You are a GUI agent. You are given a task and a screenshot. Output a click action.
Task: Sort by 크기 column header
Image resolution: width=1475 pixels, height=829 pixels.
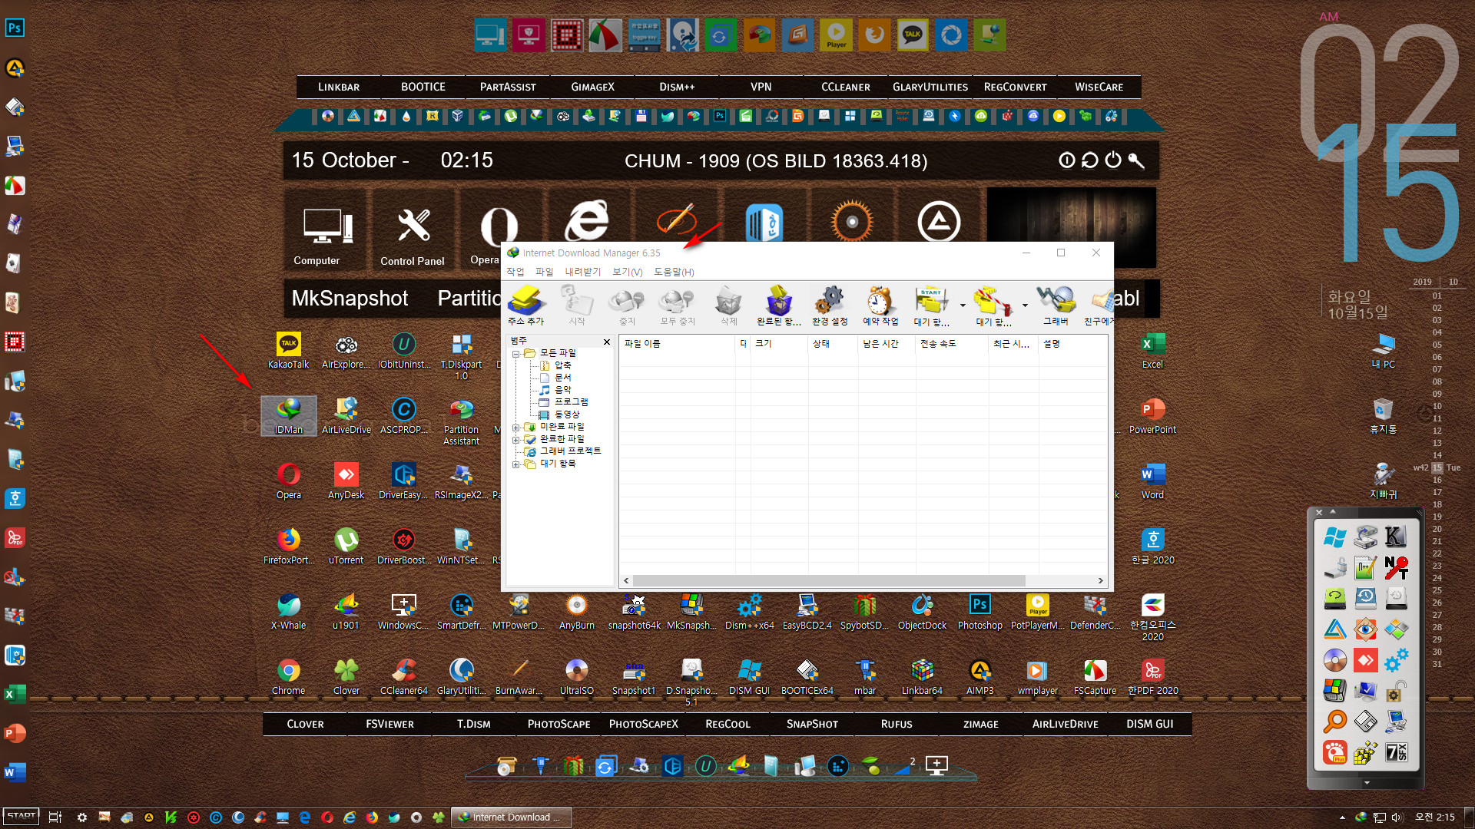(x=779, y=344)
